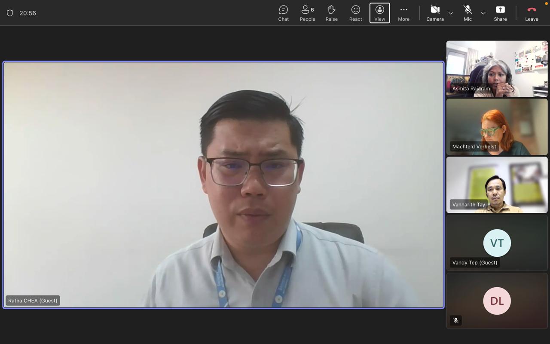Expand the Mic options dropdown arrow
Screen dimensions: 550x344
tap(483, 13)
